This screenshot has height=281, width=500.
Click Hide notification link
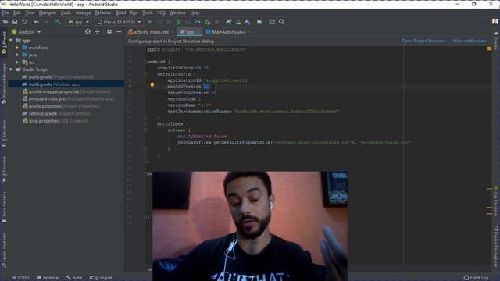click(x=470, y=41)
